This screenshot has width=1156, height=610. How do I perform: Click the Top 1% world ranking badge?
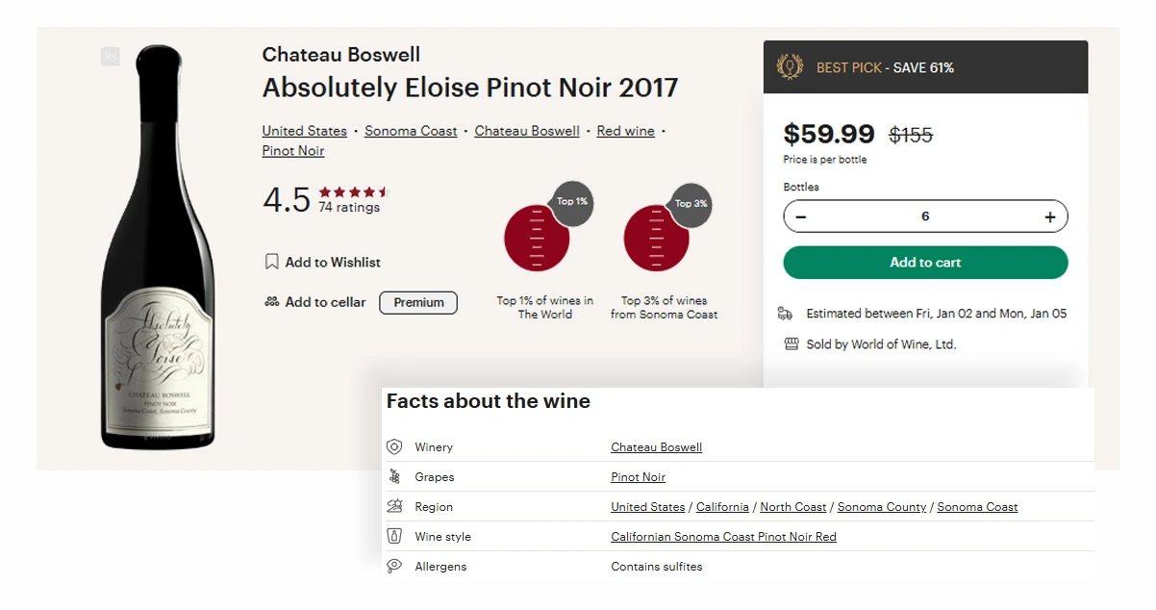[546, 231]
